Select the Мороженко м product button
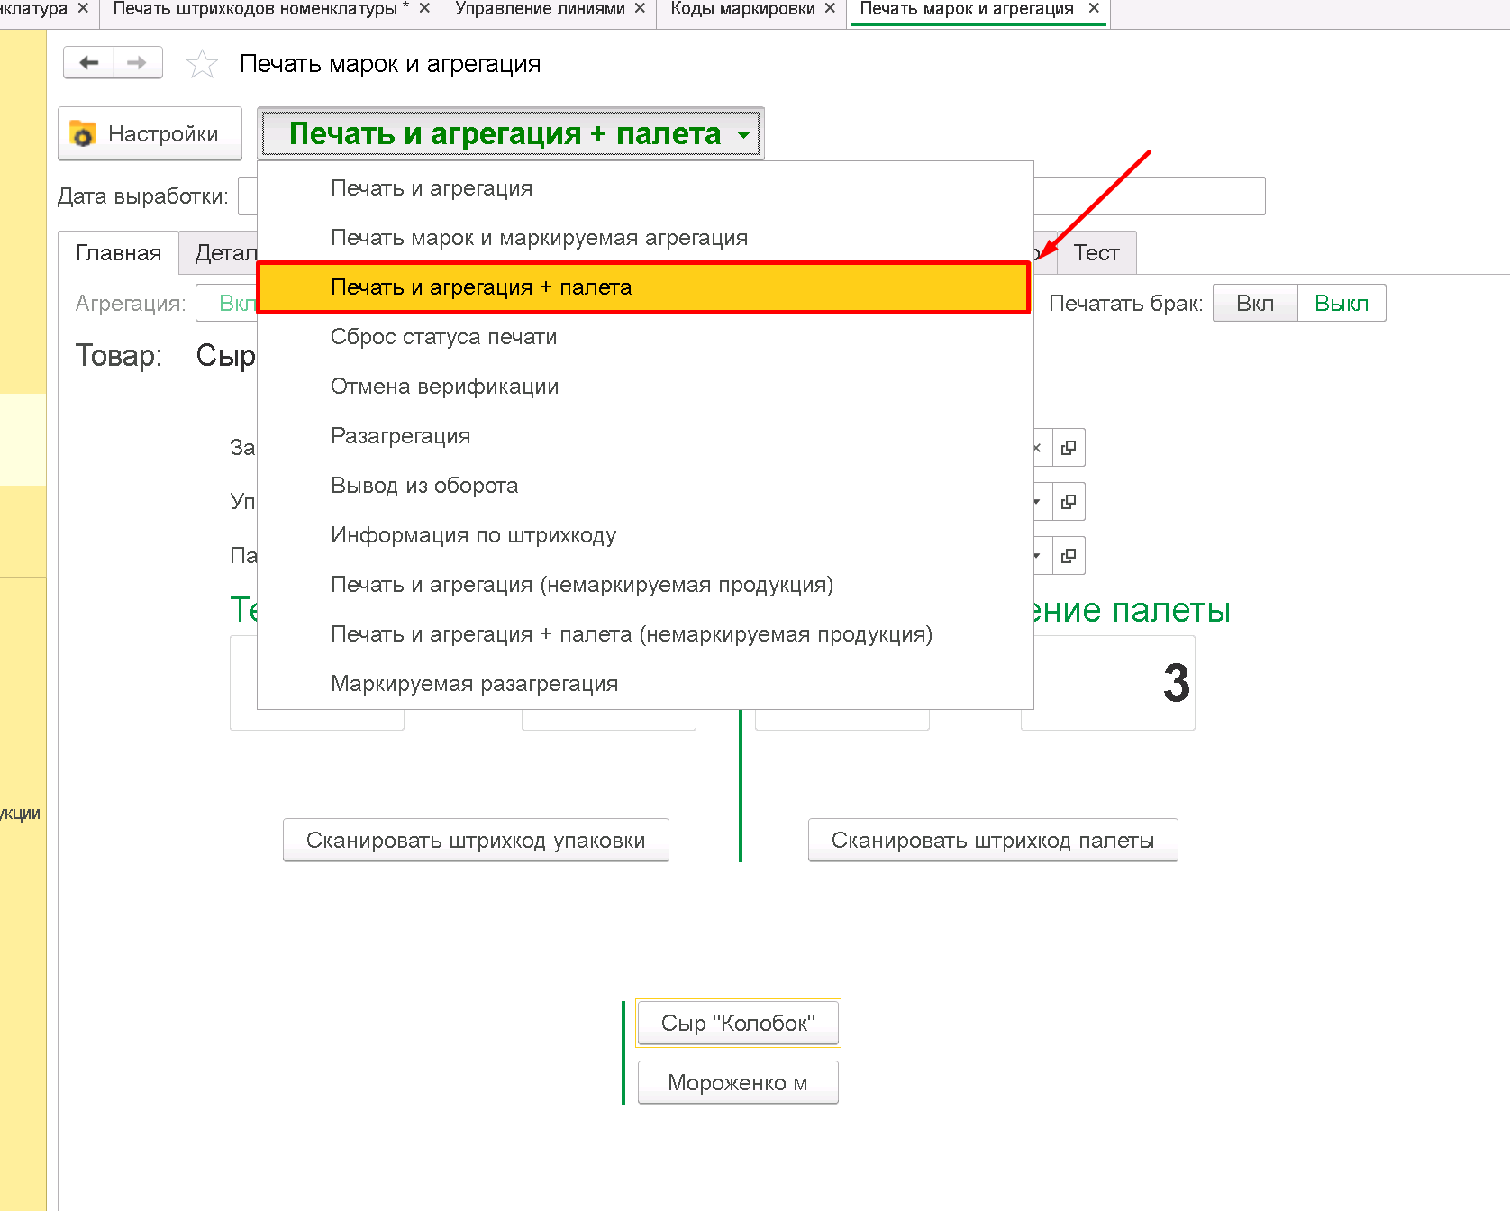Screen dimensions: 1510x1211 tap(738, 1082)
